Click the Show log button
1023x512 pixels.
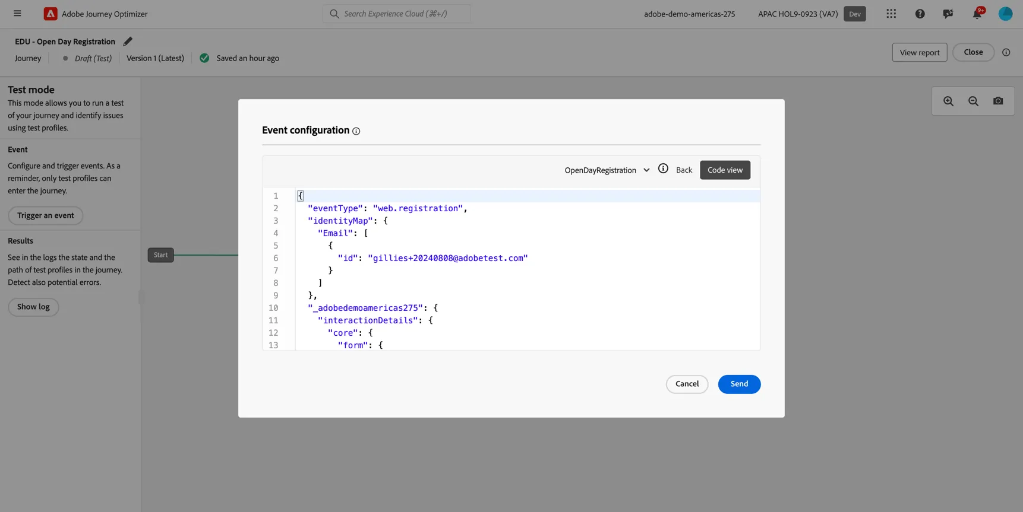tap(33, 307)
